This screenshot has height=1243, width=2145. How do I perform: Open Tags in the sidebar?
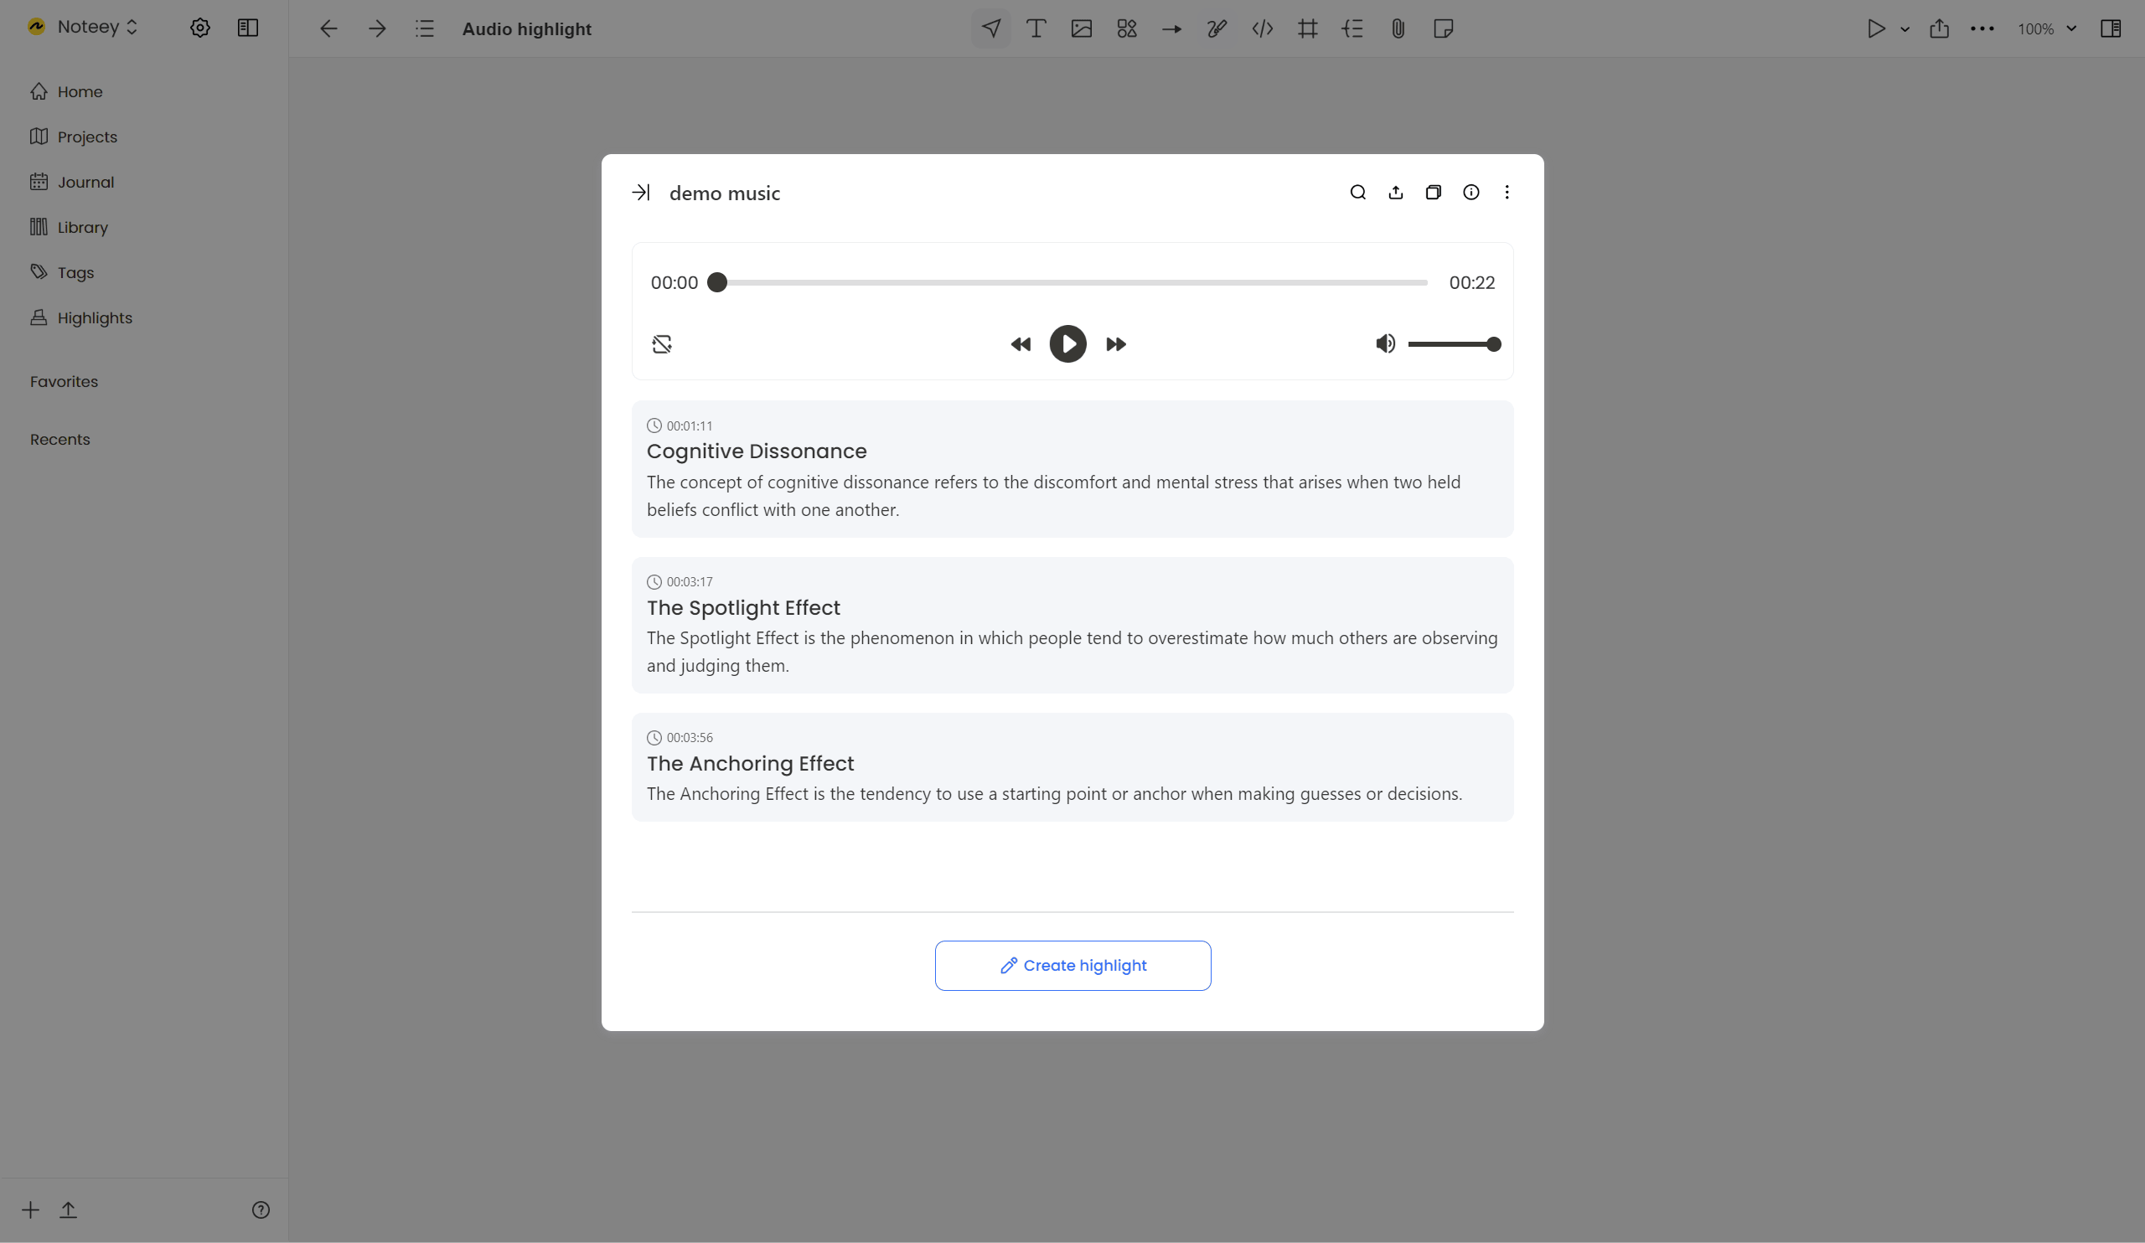pyautogui.click(x=62, y=271)
